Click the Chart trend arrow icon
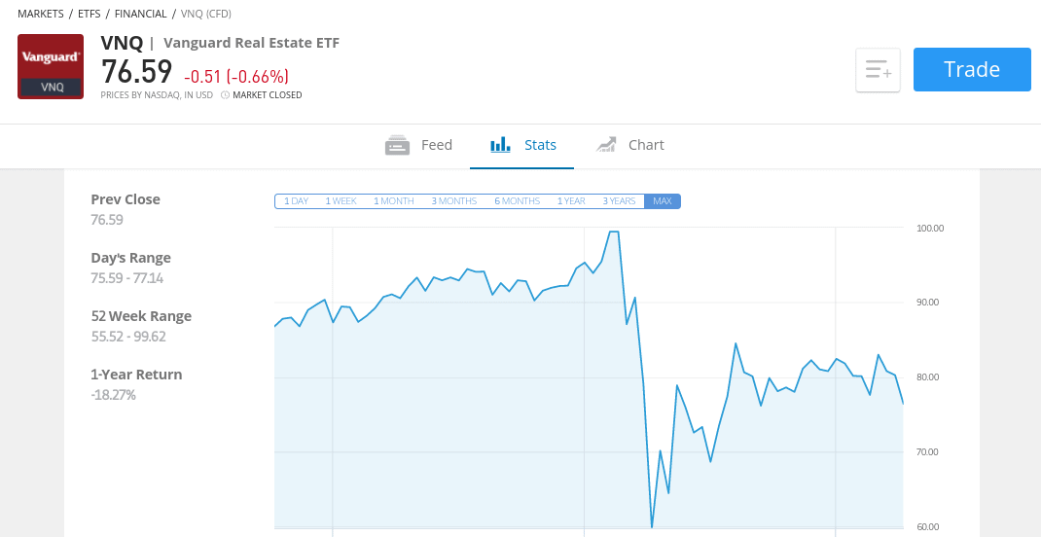Image resolution: width=1041 pixels, height=537 pixels. (x=605, y=145)
